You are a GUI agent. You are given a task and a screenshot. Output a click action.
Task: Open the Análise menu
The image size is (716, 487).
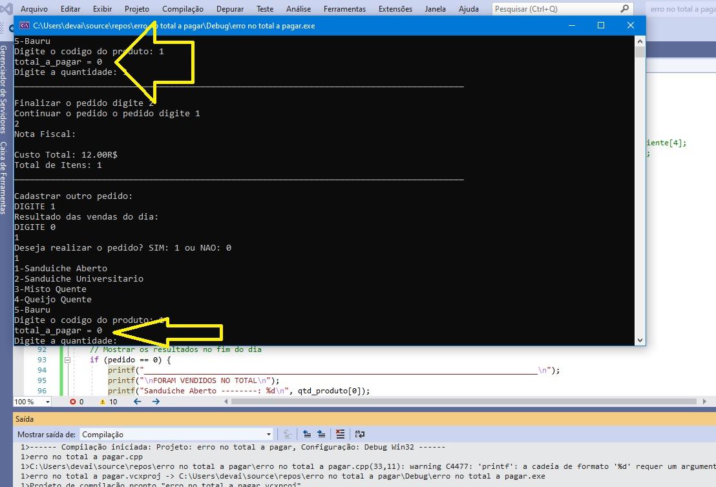[x=299, y=8]
